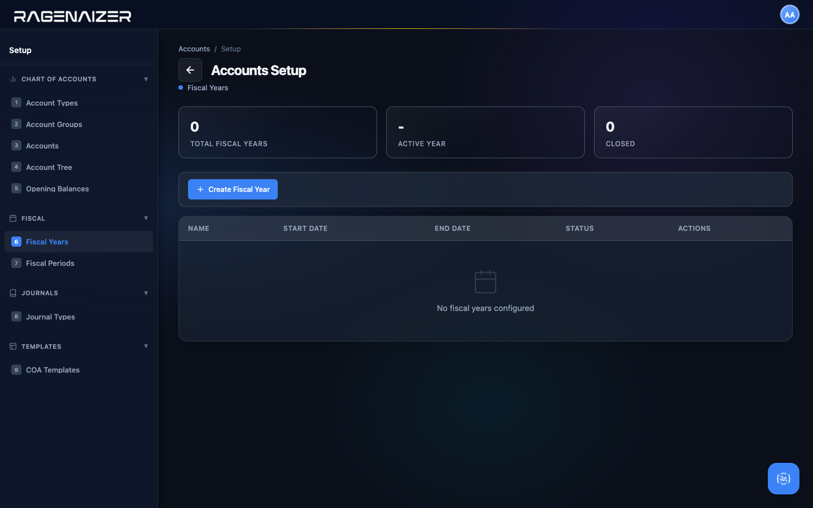Image resolution: width=813 pixels, height=508 pixels.
Task: Collapse the Templates section arrow
Action: tap(146, 347)
